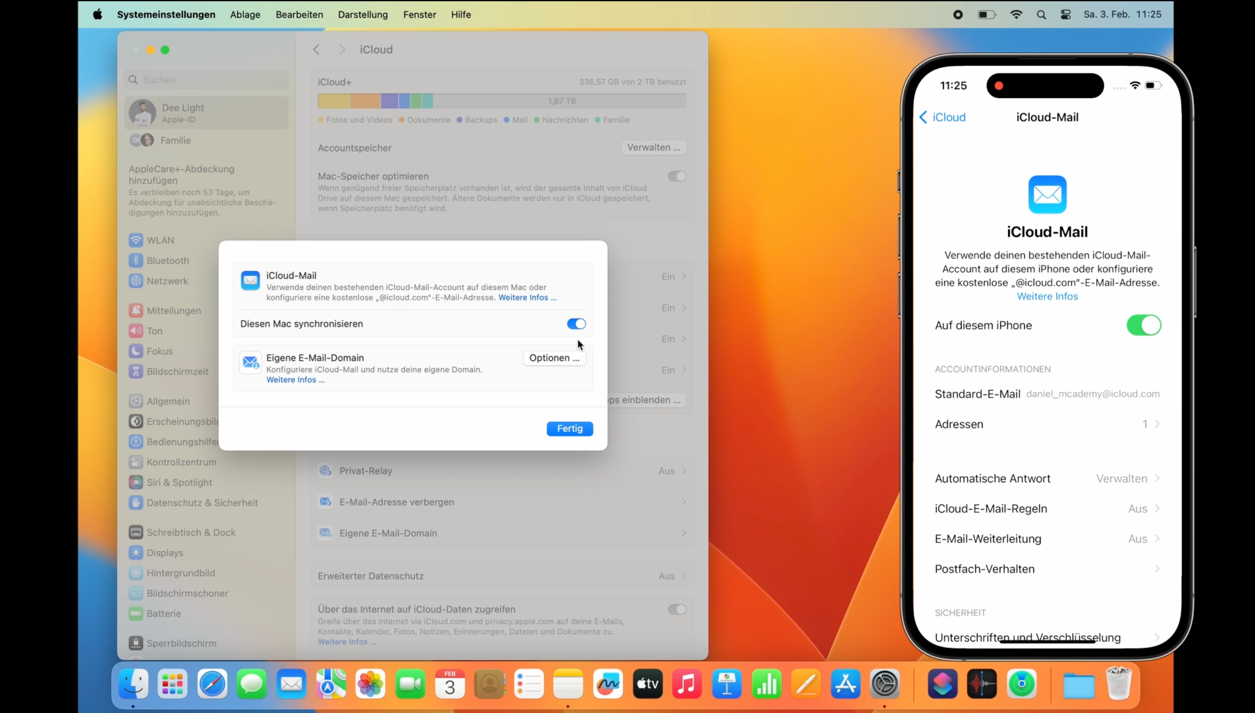Open FaceTime from the Dock

[410, 684]
